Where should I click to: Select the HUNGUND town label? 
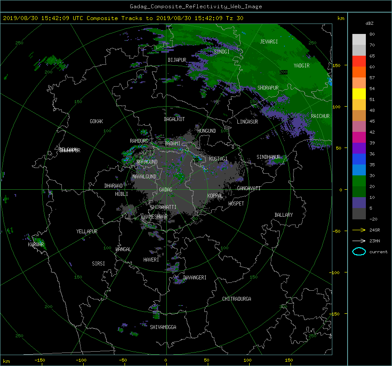(x=206, y=131)
